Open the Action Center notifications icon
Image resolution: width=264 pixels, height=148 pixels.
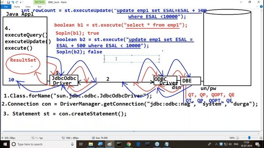[x=257, y=144]
